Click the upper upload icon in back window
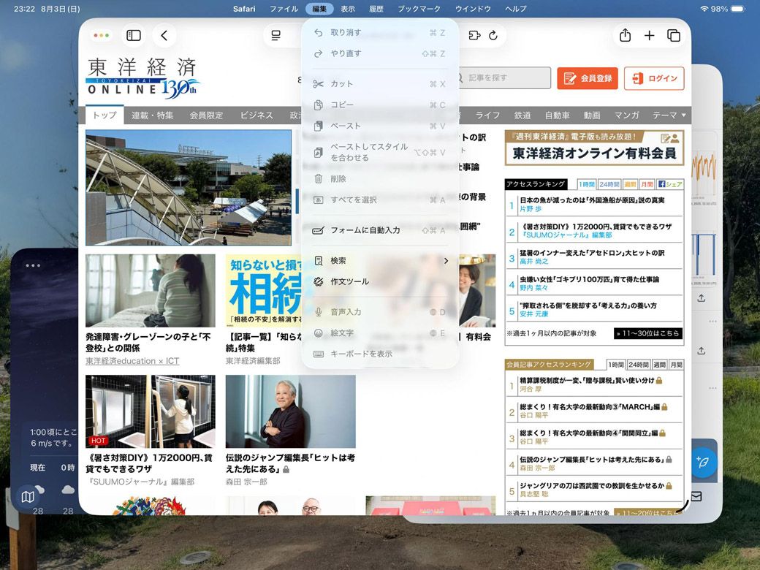Viewport: 760px width, 570px height. 701,298
